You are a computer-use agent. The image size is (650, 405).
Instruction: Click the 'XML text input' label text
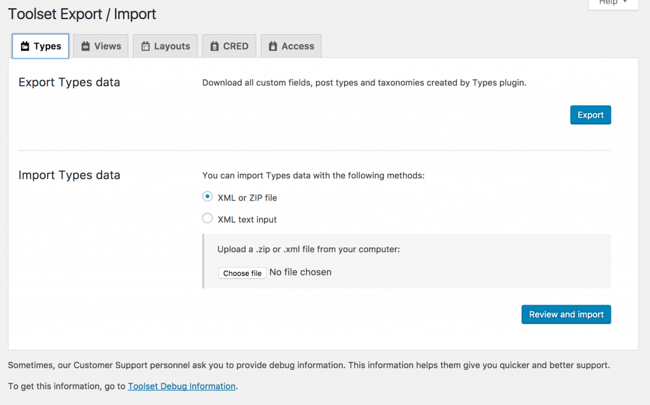(247, 220)
